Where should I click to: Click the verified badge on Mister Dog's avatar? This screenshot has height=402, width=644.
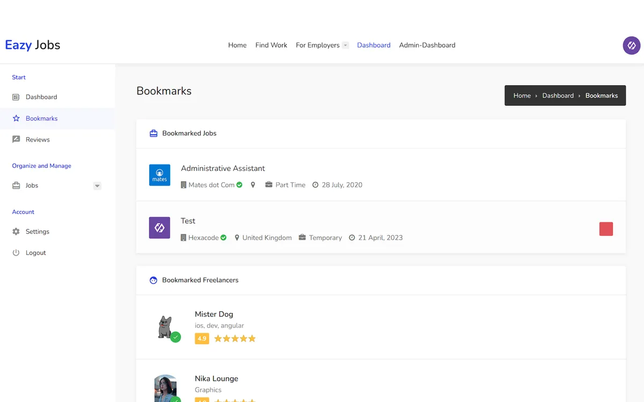point(175,337)
